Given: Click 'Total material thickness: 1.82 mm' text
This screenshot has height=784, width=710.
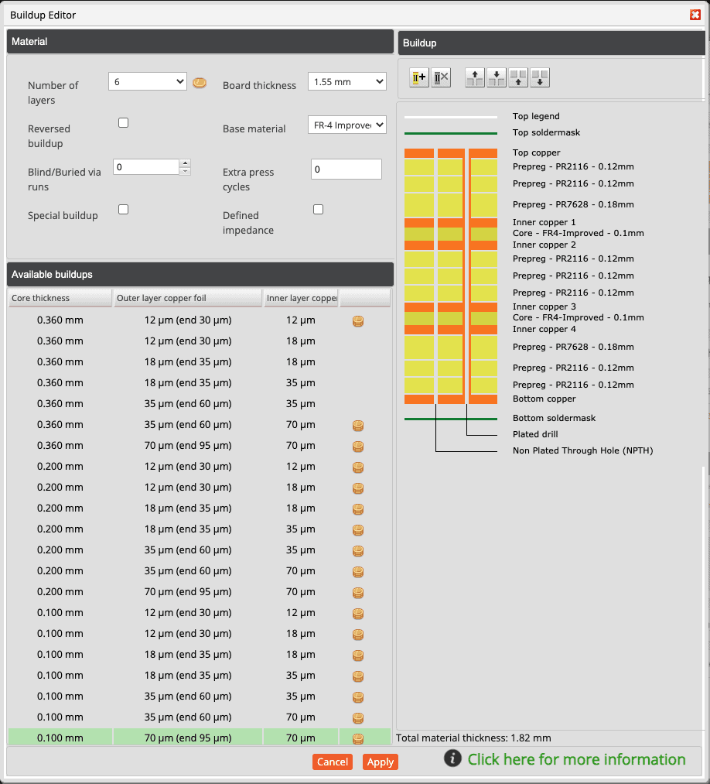Looking at the screenshot, I should pos(473,738).
